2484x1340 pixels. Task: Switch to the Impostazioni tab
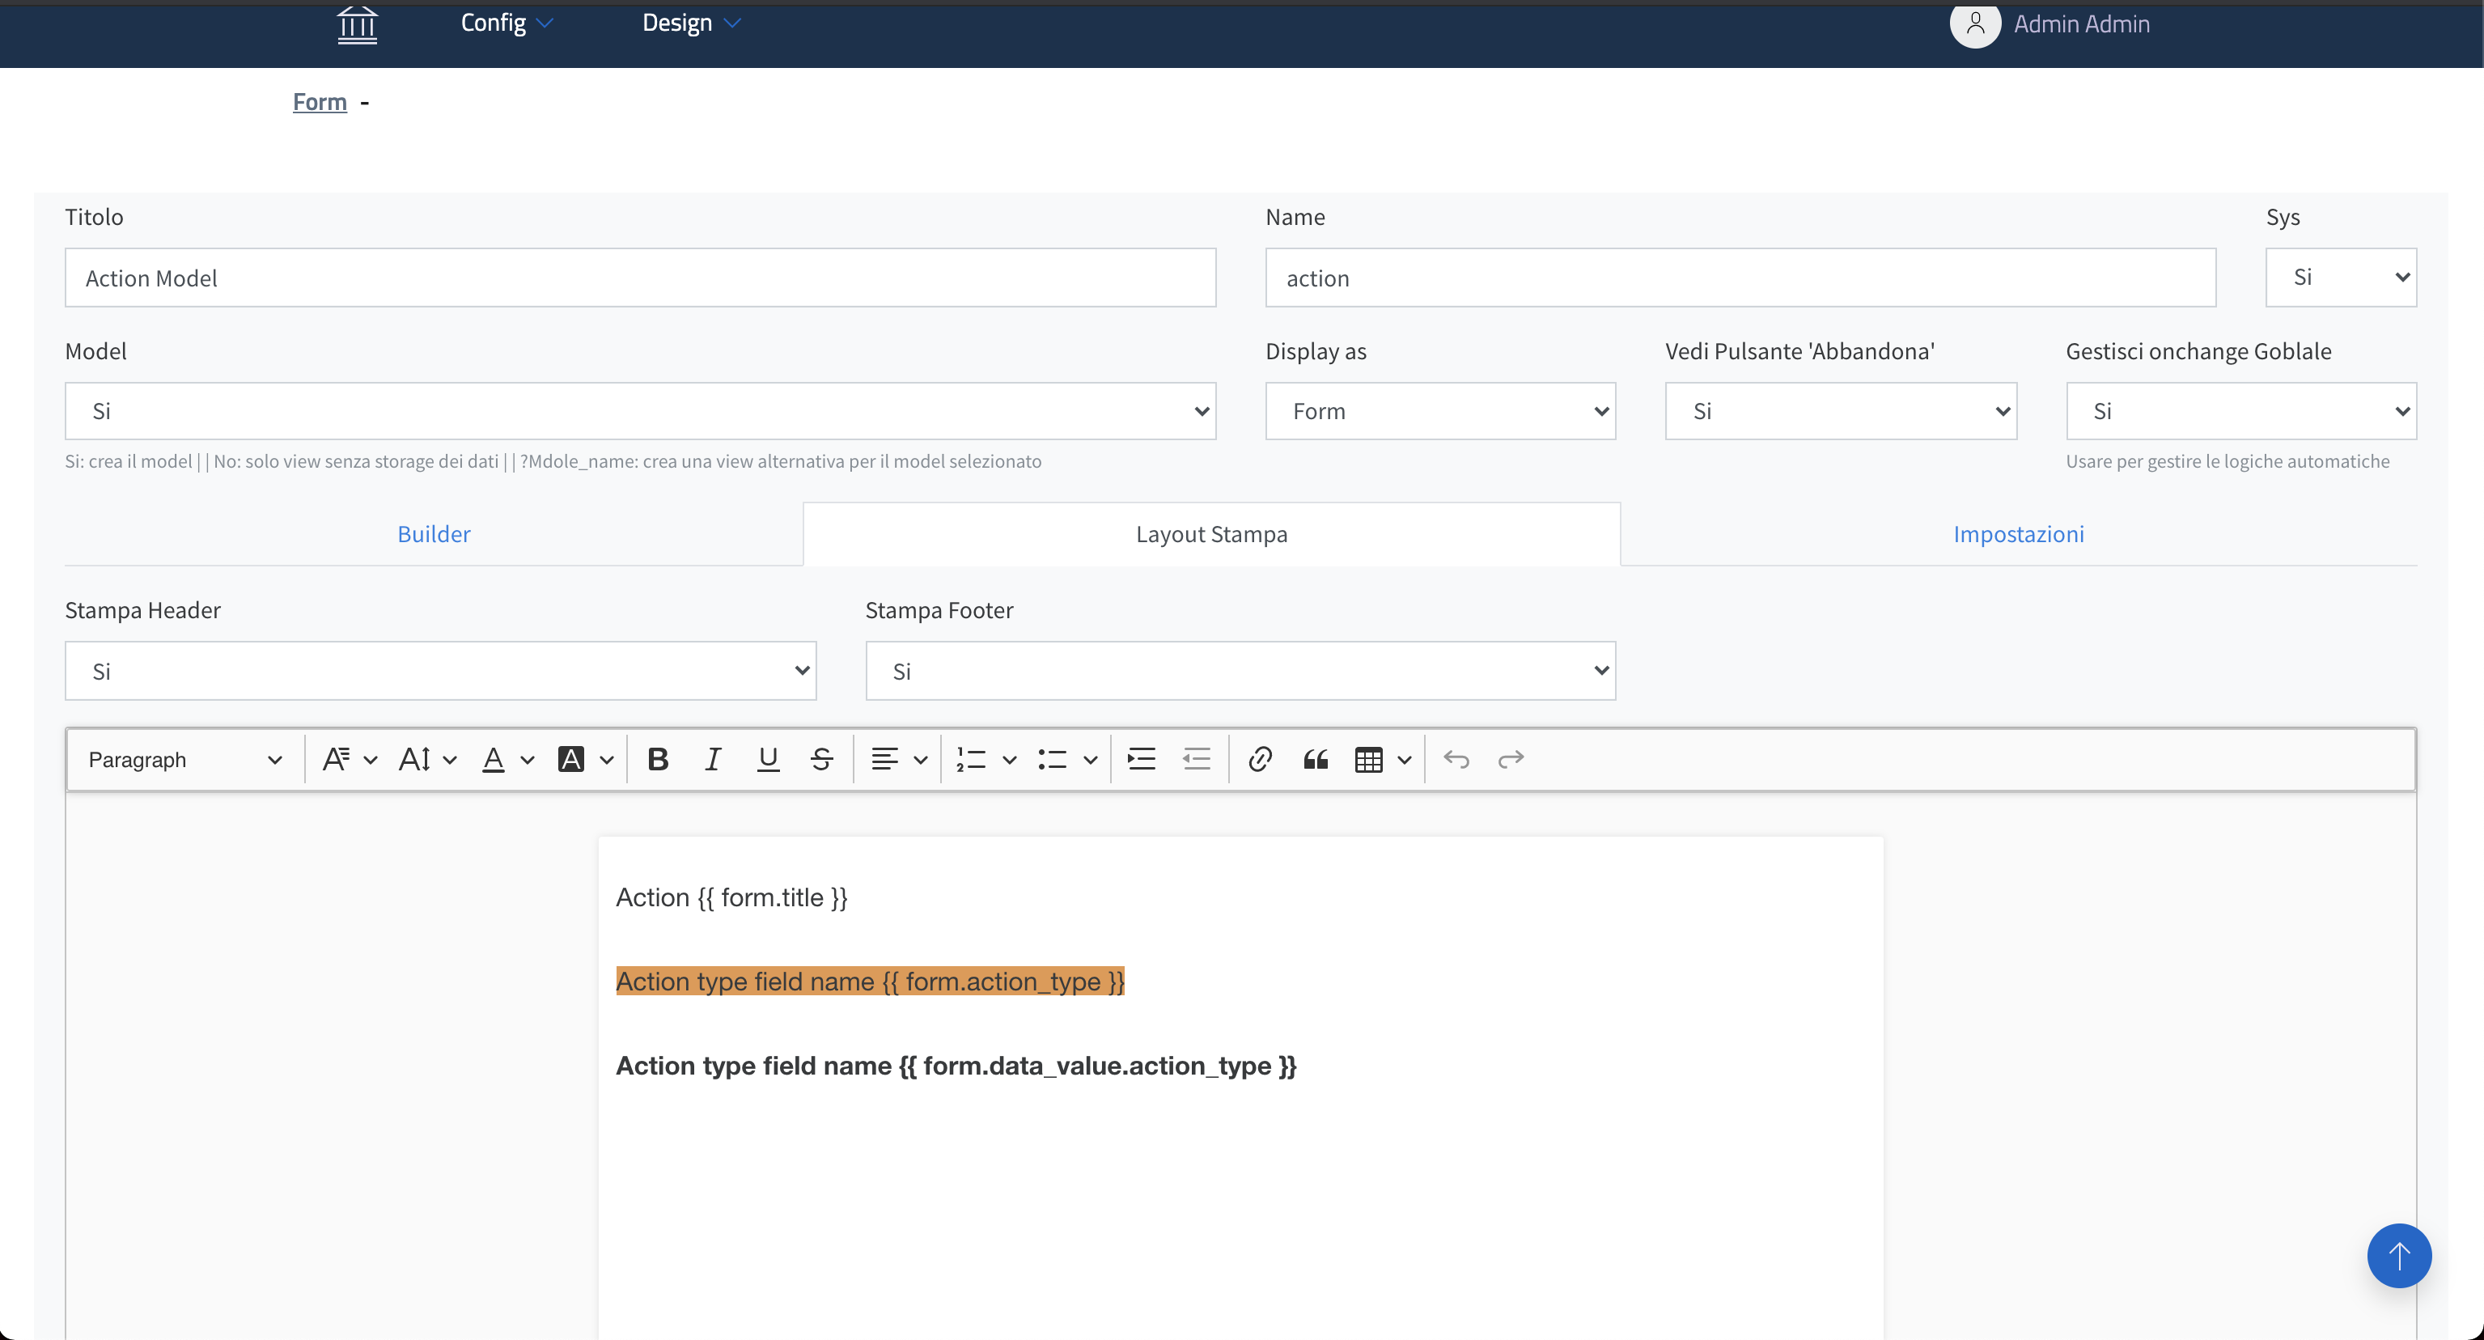[x=2018, y=534]
